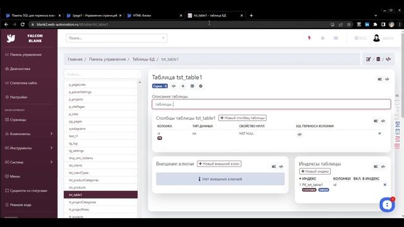Click the key badge under id column
Image resolution: width=404 pixels, height=227 pixels.
(x=160, y=138)
